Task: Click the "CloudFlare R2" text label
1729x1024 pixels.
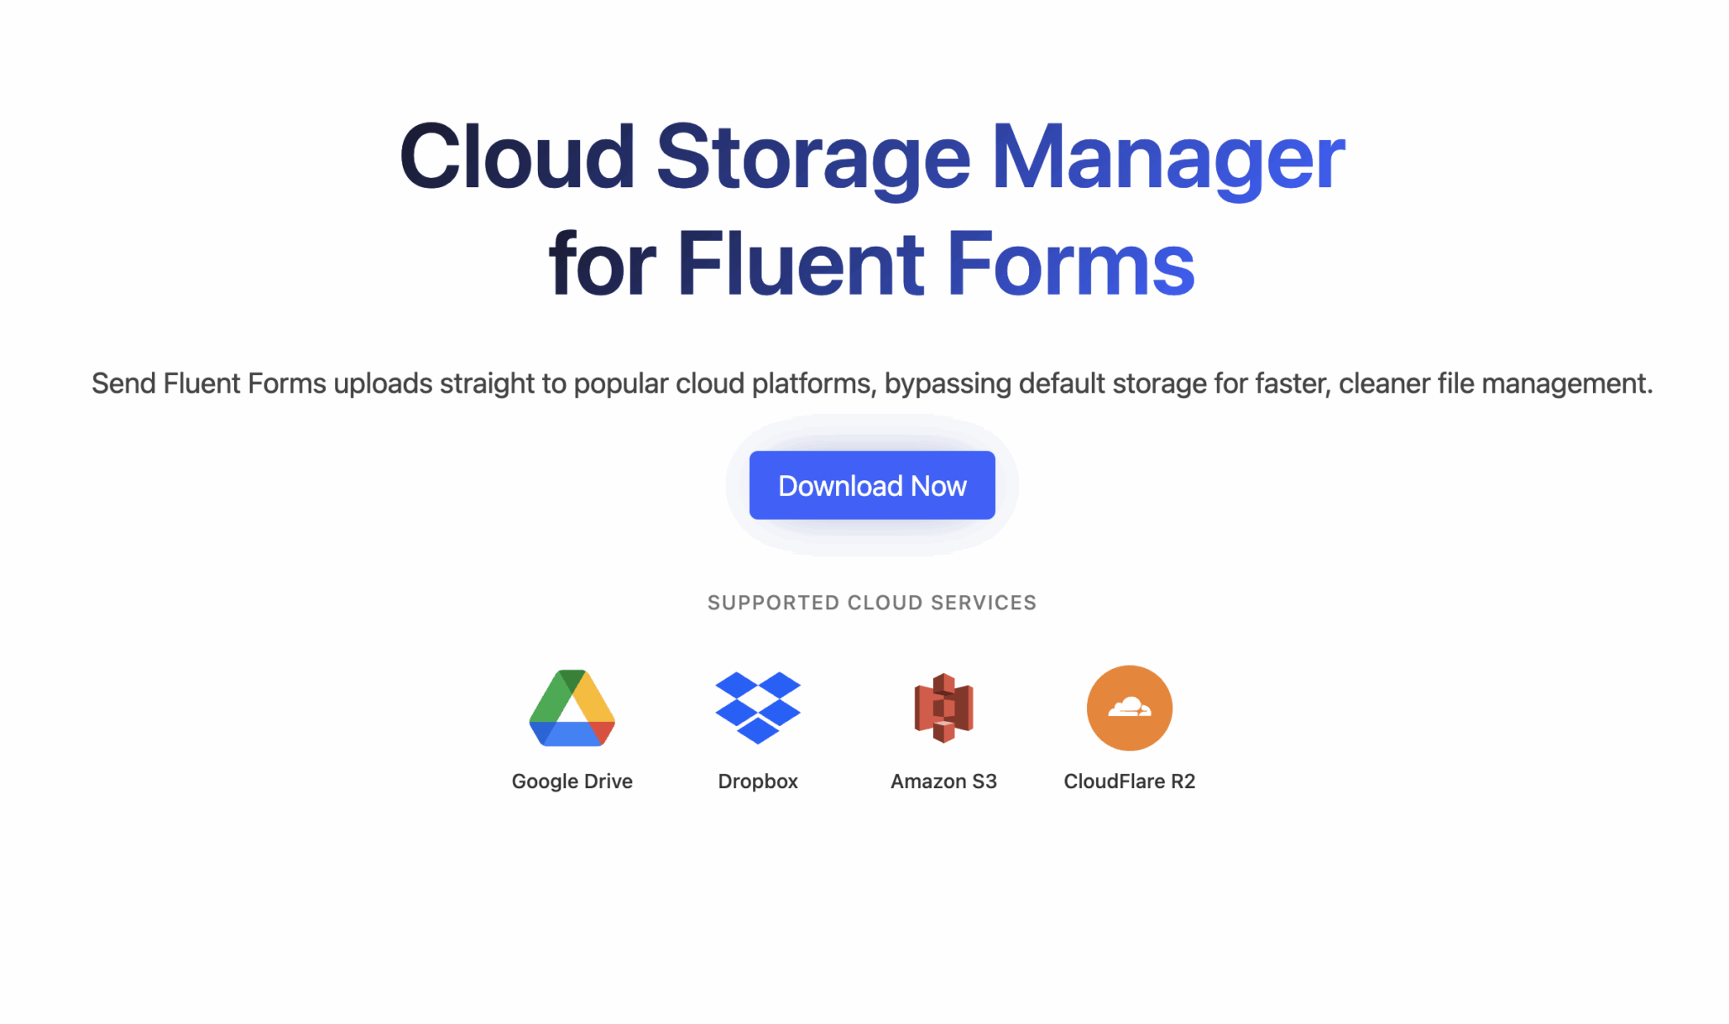Action: 1129,781
